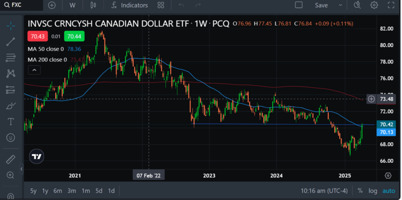402x200 pixels.
Task: Open the Indicators dialog
Action: point(130,5)
